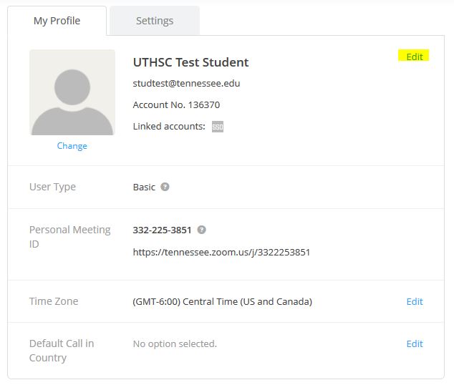Click the help icon next to 332-225-3851

(x=201, y=230)
